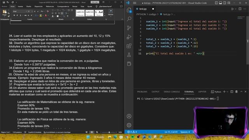Switch to the JUPYTER panel tab
This screenshot has width=249, height=140.
202,92
